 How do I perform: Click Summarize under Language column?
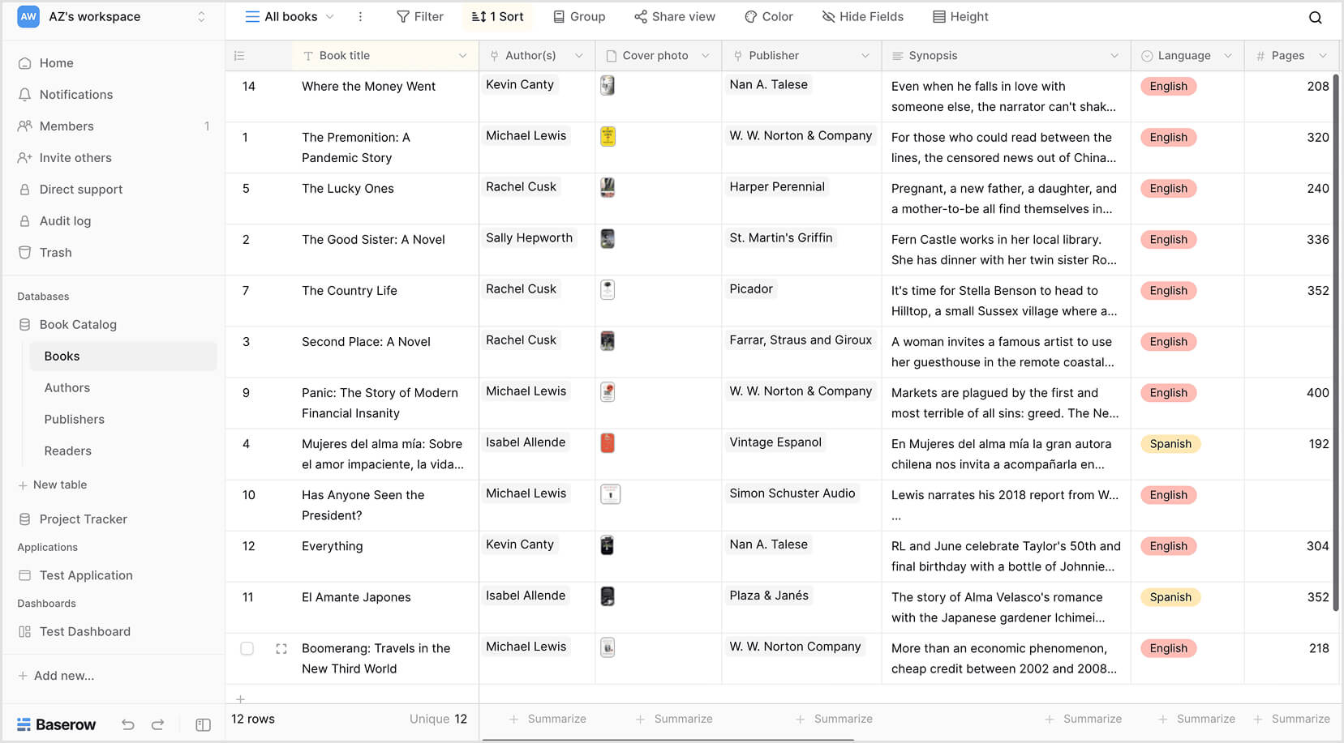(1196, 720)
